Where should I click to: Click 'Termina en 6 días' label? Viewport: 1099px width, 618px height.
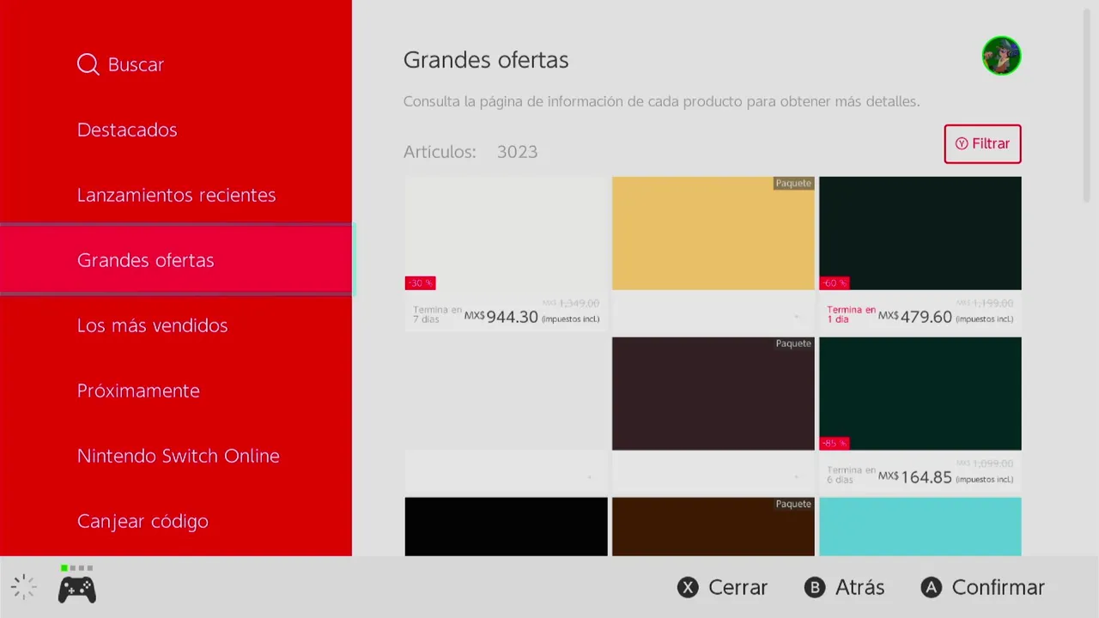(x=851, y=475)
